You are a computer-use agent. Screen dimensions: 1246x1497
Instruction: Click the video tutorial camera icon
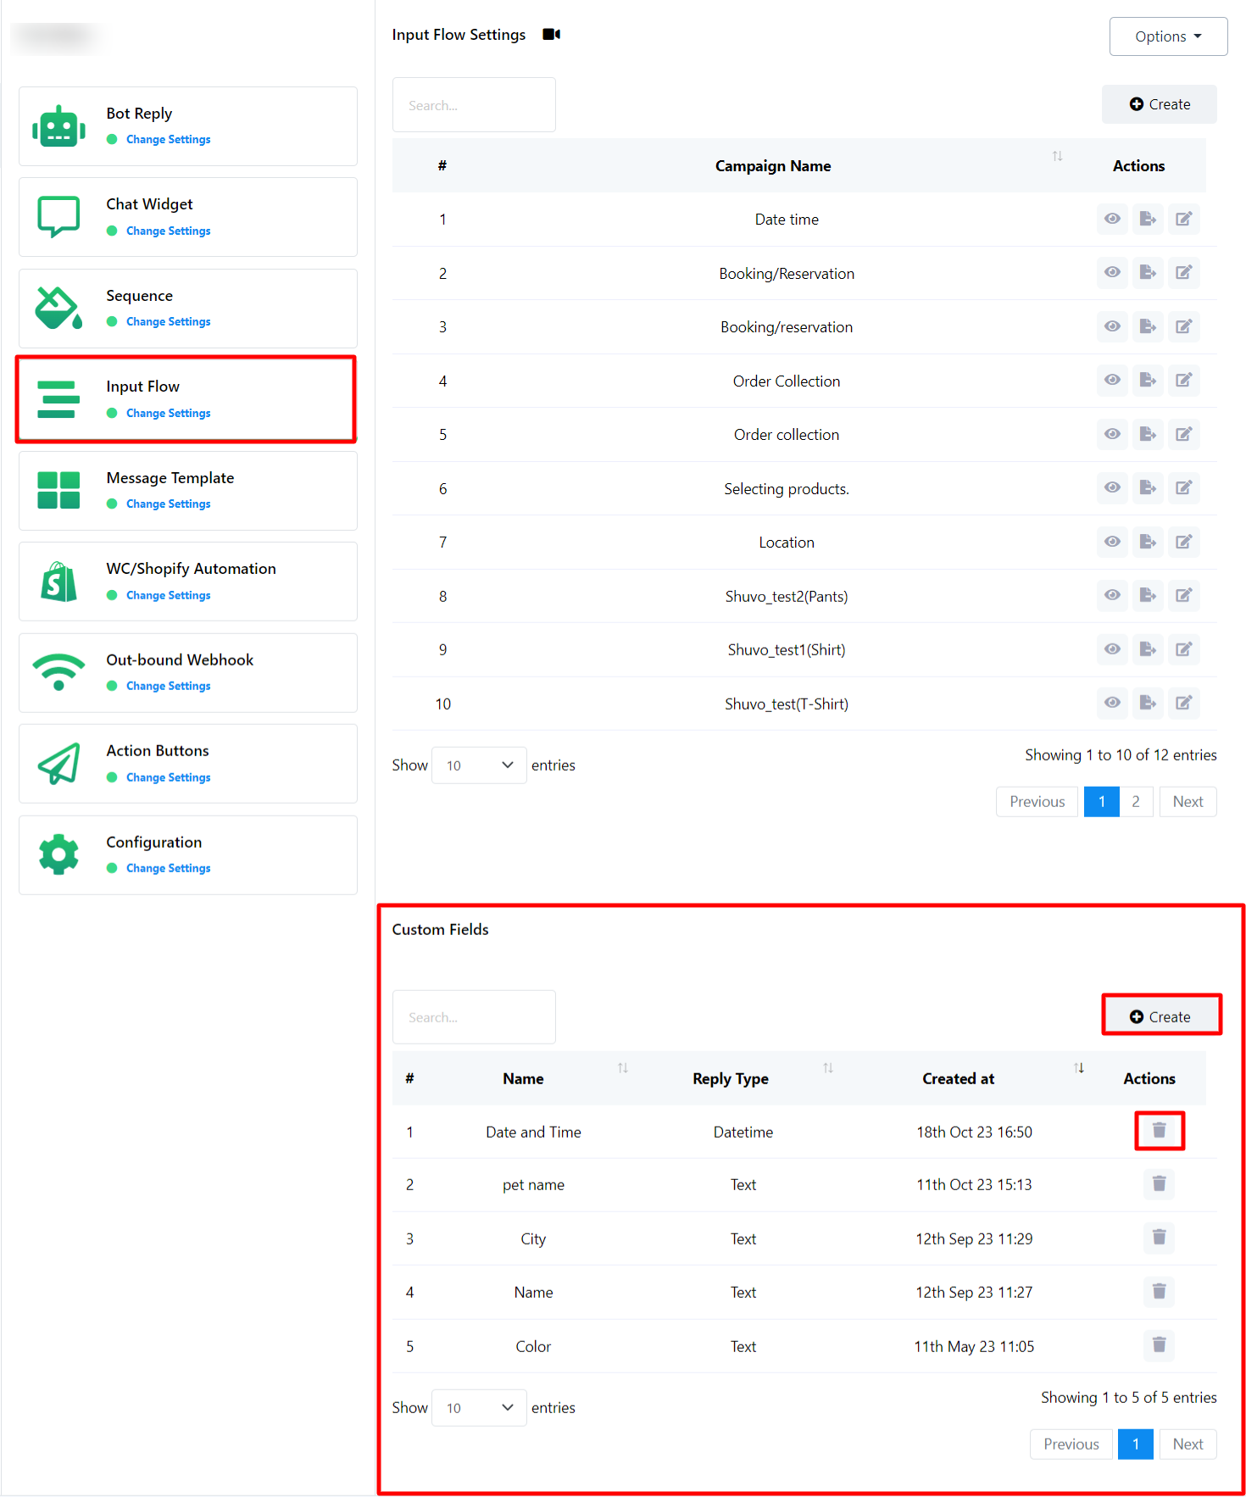[x=552, y=35]
